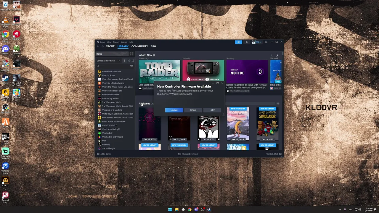Image resolution: width=379 pixels, height=213 pixels.
Task: Open the View menu in Steam
Action: click(x=109, y=42)
